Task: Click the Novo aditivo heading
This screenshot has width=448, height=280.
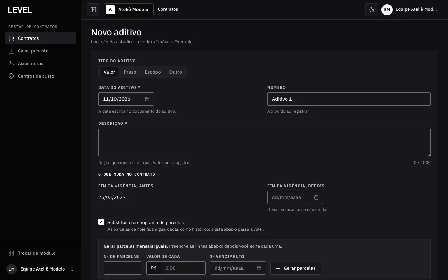Action: [116, 32]
